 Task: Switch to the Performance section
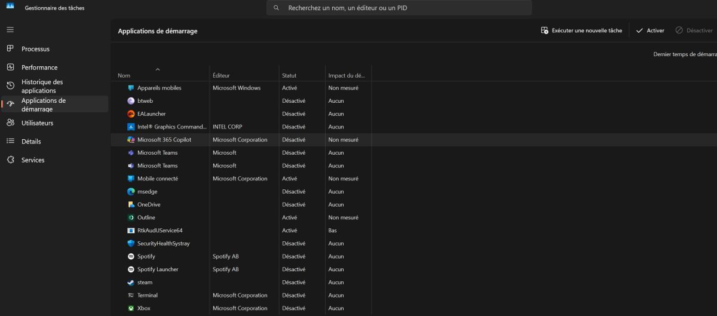(39, 68)
